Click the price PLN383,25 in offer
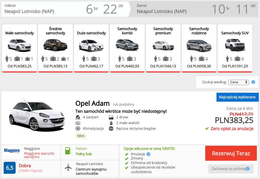Image resolution: width=260 pixels, height=179 pixels. [234, 120]
